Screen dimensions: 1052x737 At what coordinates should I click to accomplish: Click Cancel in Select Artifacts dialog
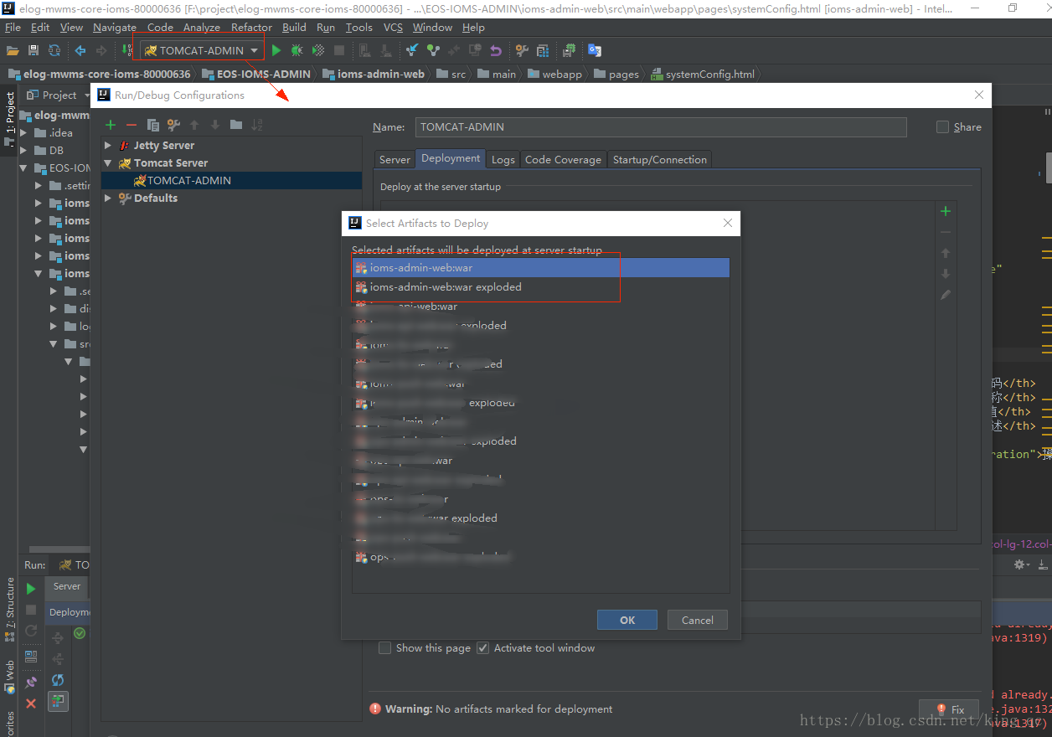click(698, 621)
